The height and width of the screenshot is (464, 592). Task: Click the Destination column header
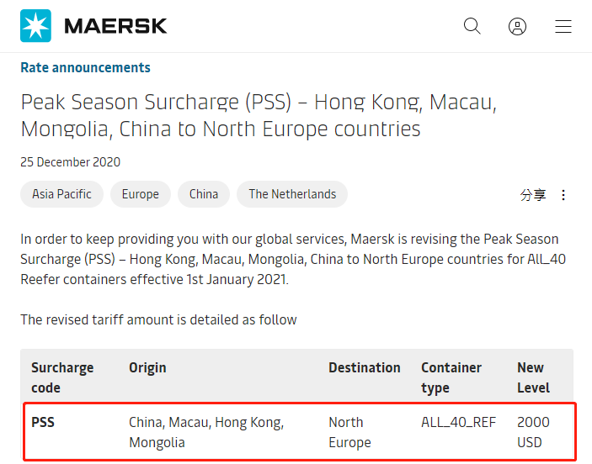[365, 368]
